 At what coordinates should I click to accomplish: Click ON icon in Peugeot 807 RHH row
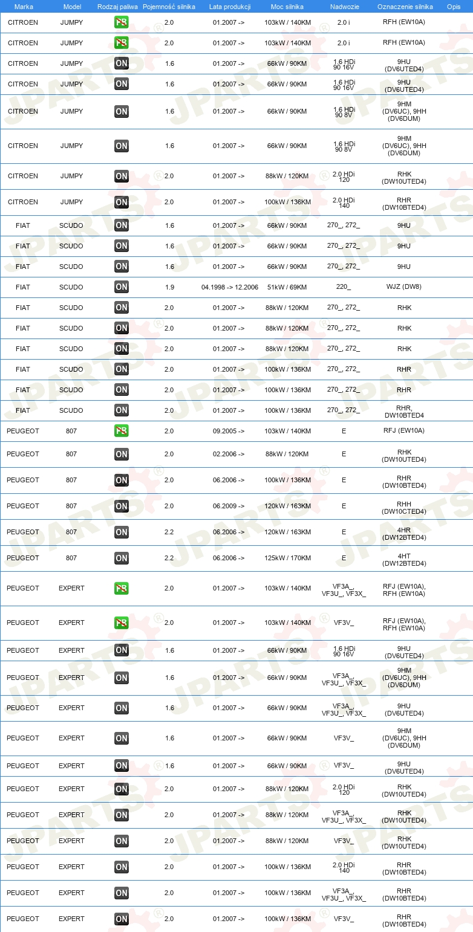coord(122,506)
